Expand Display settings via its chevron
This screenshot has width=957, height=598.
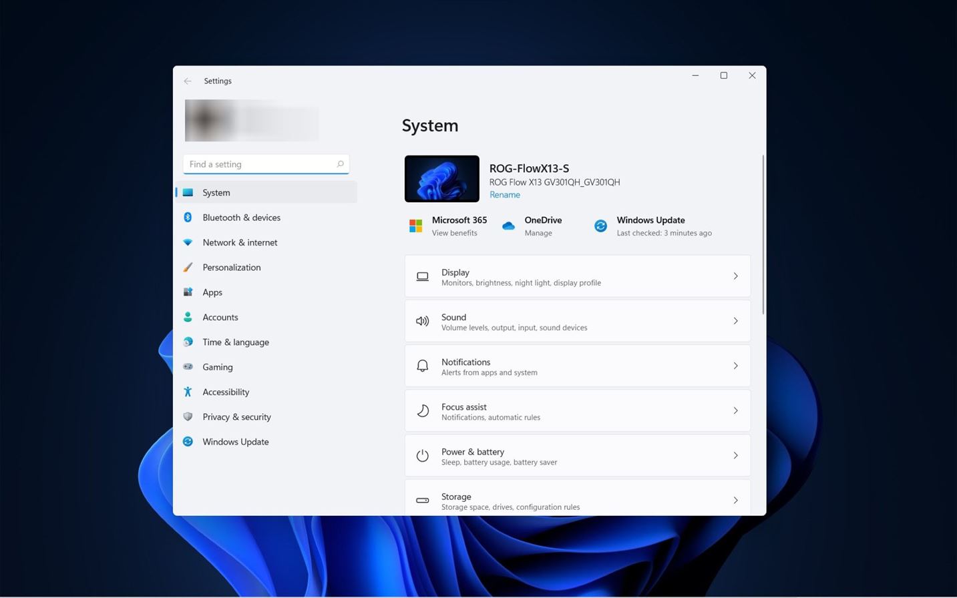[735, 276]
